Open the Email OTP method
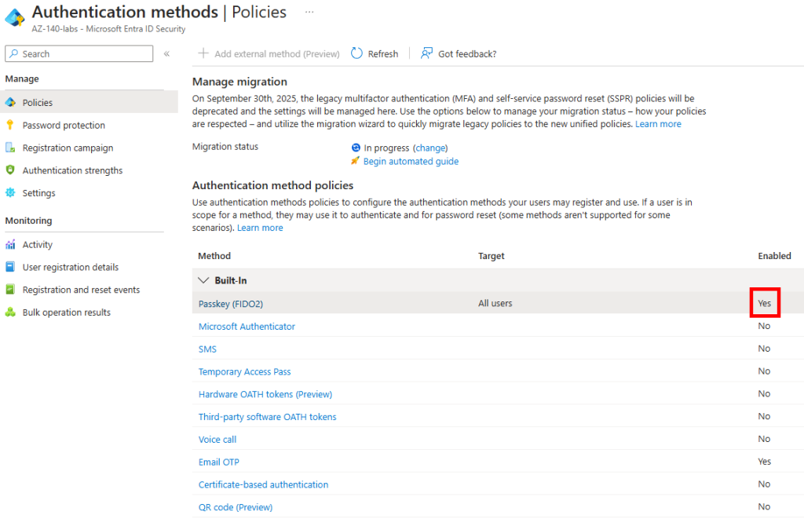 (219, 462)
